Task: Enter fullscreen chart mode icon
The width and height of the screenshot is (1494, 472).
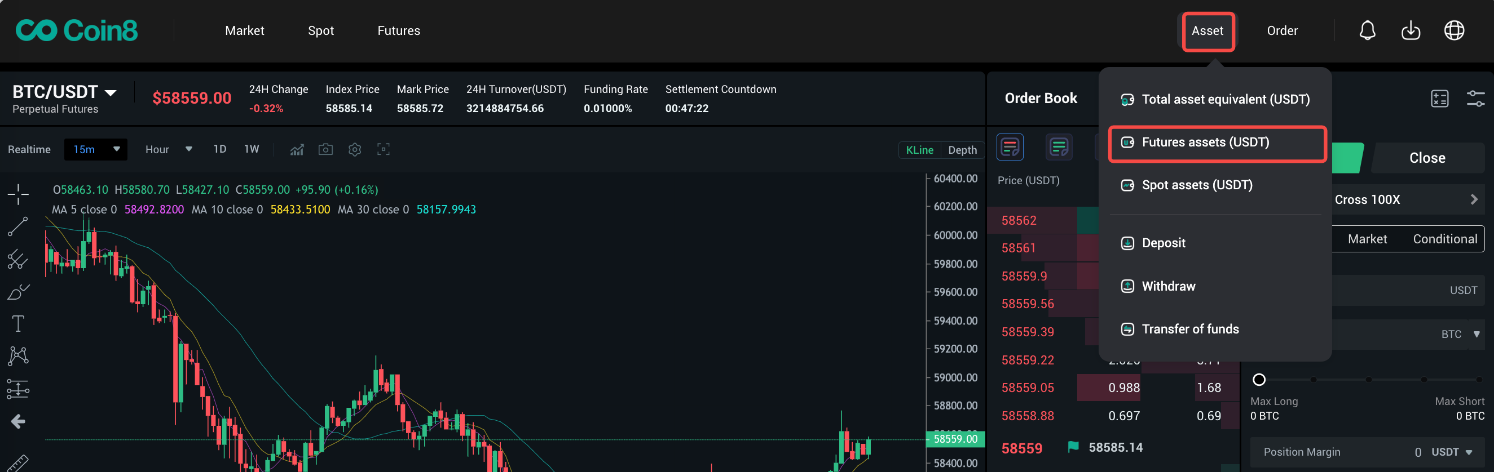Action: coord(383,149)
